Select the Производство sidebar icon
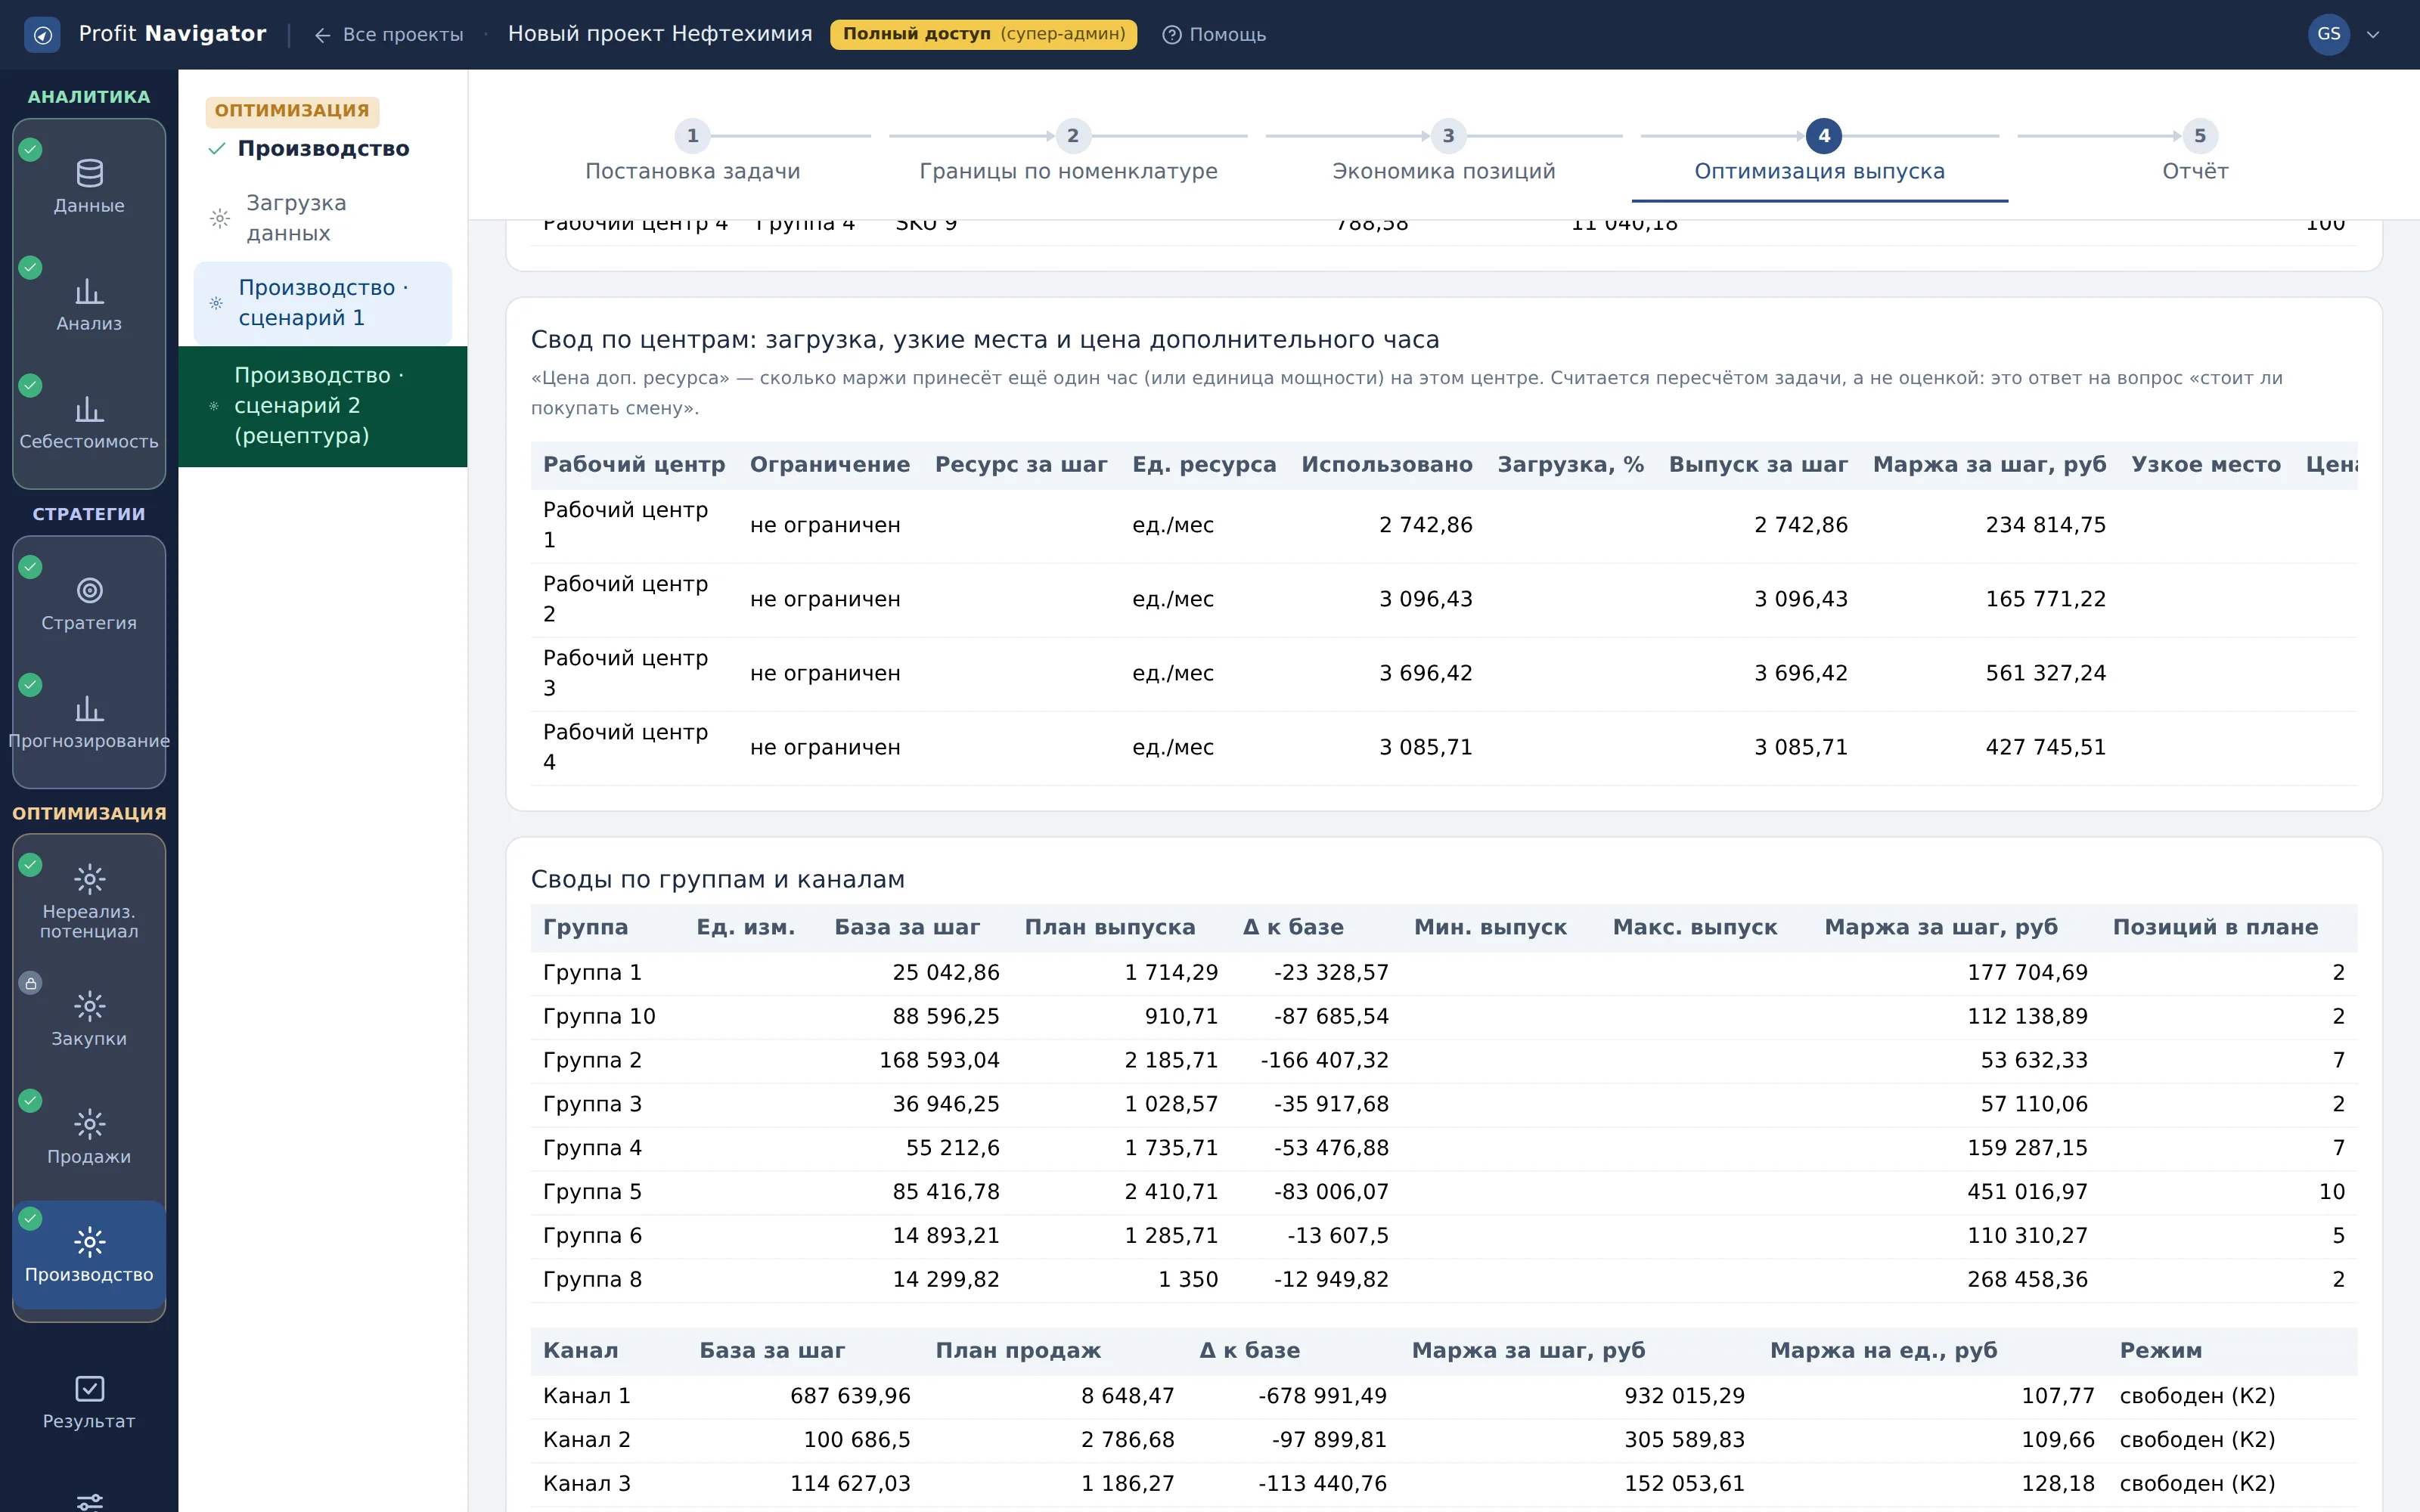 coord(89,1242)
